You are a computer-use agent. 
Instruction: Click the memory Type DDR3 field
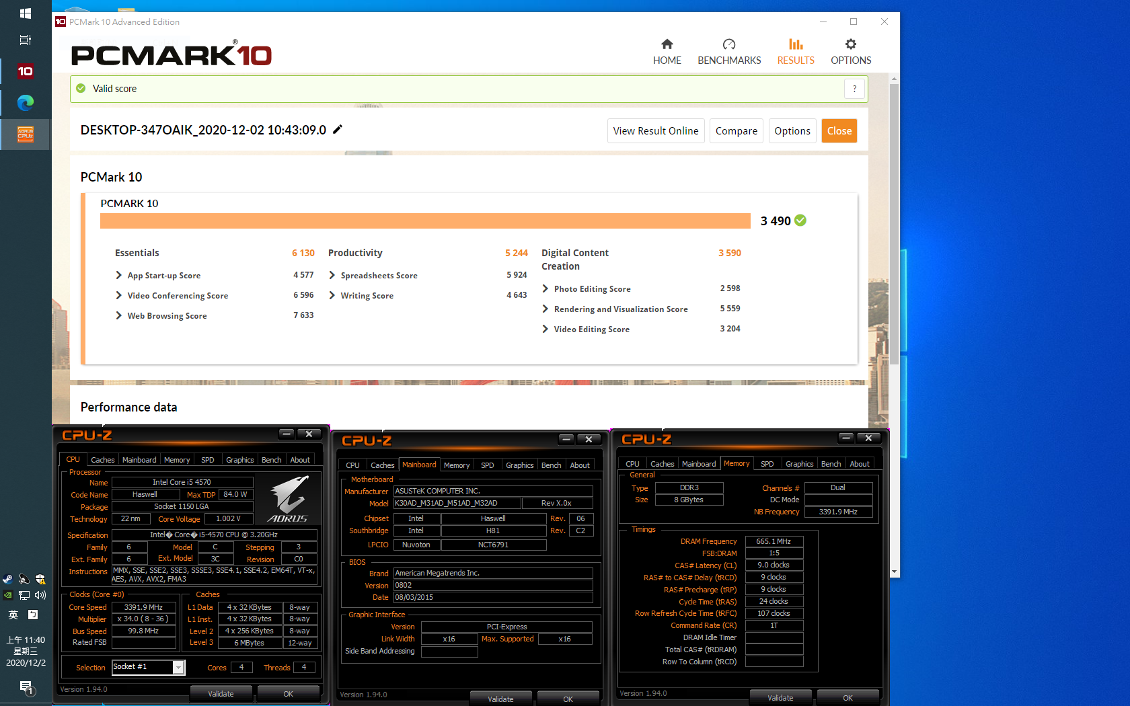689,487
